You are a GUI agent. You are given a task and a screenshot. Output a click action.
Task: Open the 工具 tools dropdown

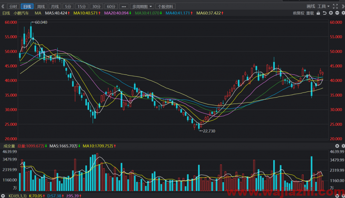pyautogui.click(x=323, y=6)
